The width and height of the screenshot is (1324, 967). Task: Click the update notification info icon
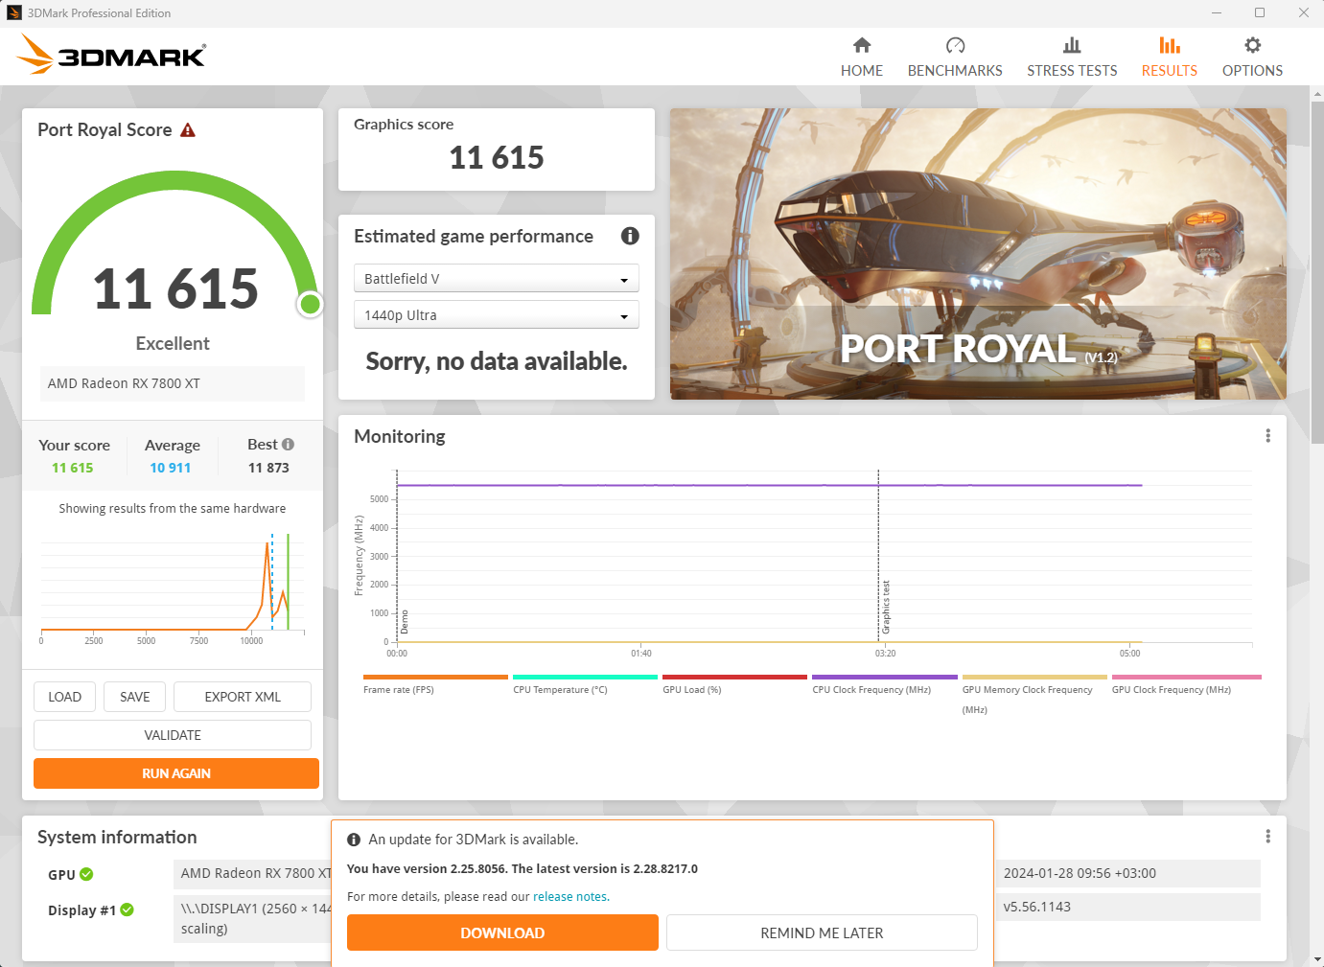(354, 840)
